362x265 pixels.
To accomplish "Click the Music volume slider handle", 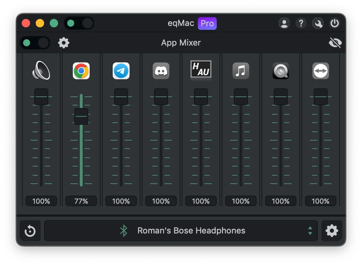I will pos(241,97).
